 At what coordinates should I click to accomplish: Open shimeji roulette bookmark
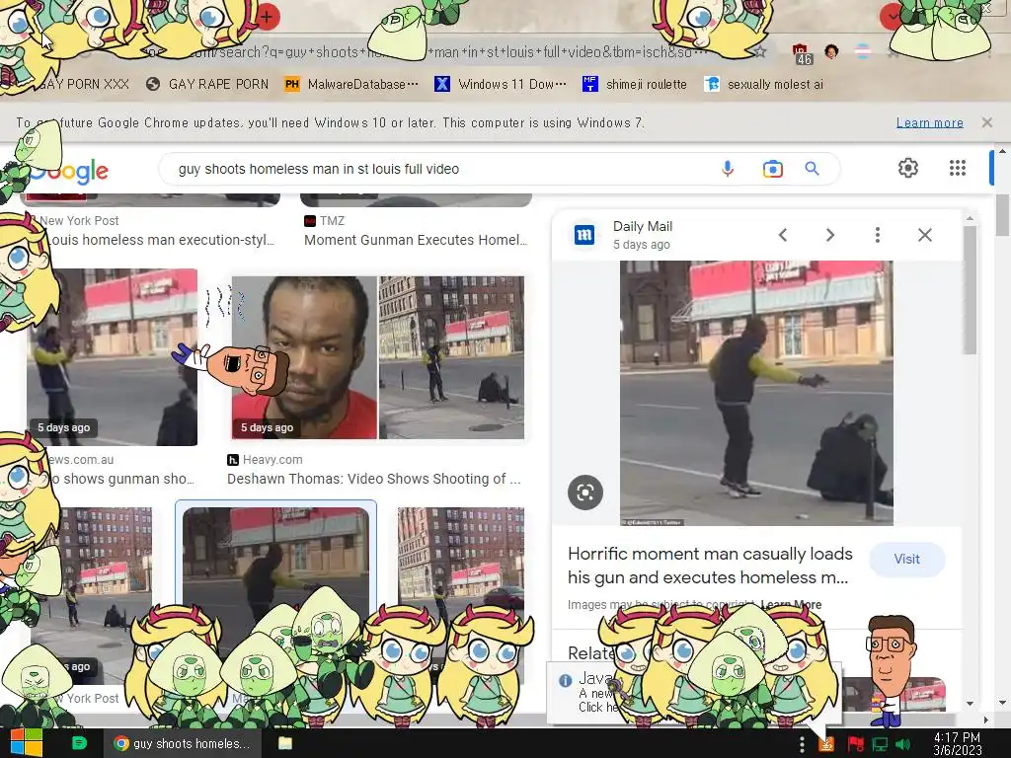(x=635, y=85)
